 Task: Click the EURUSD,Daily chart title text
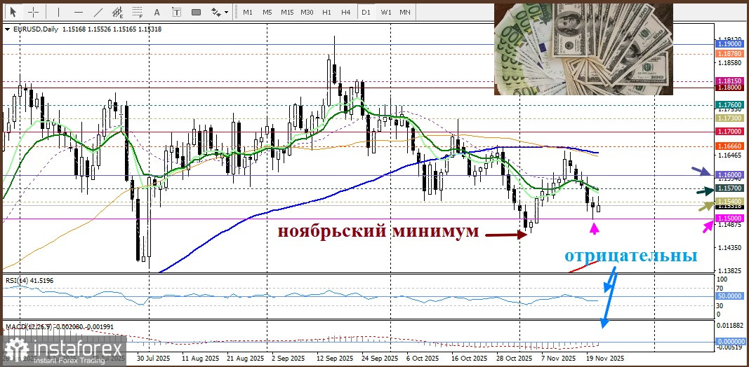tap(35, 29)
